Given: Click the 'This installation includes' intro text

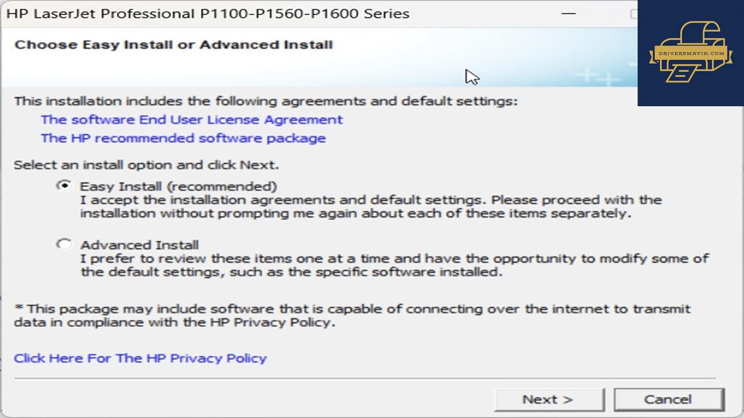Looking at the screenshot, I should pyautogui.click(x=266, y=102).
